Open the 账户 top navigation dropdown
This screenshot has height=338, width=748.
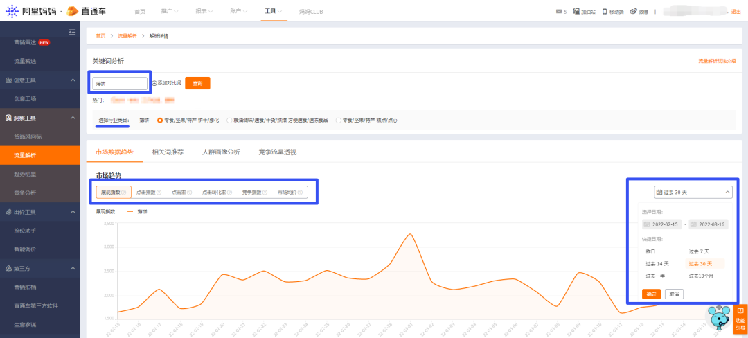[238, 12]
